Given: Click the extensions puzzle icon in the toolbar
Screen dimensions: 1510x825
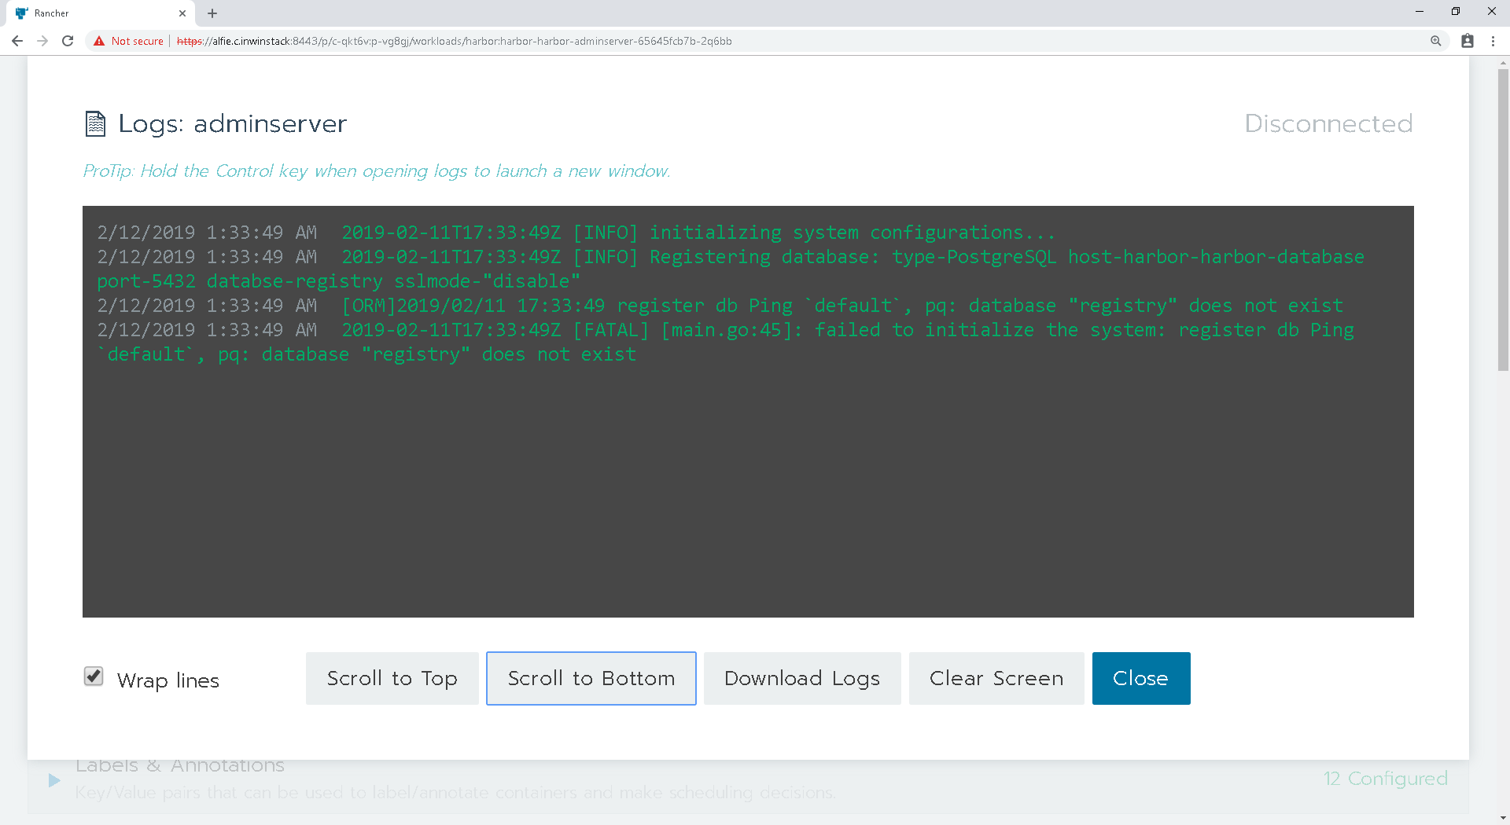Looking at the screenshot, I should 1466,41.
